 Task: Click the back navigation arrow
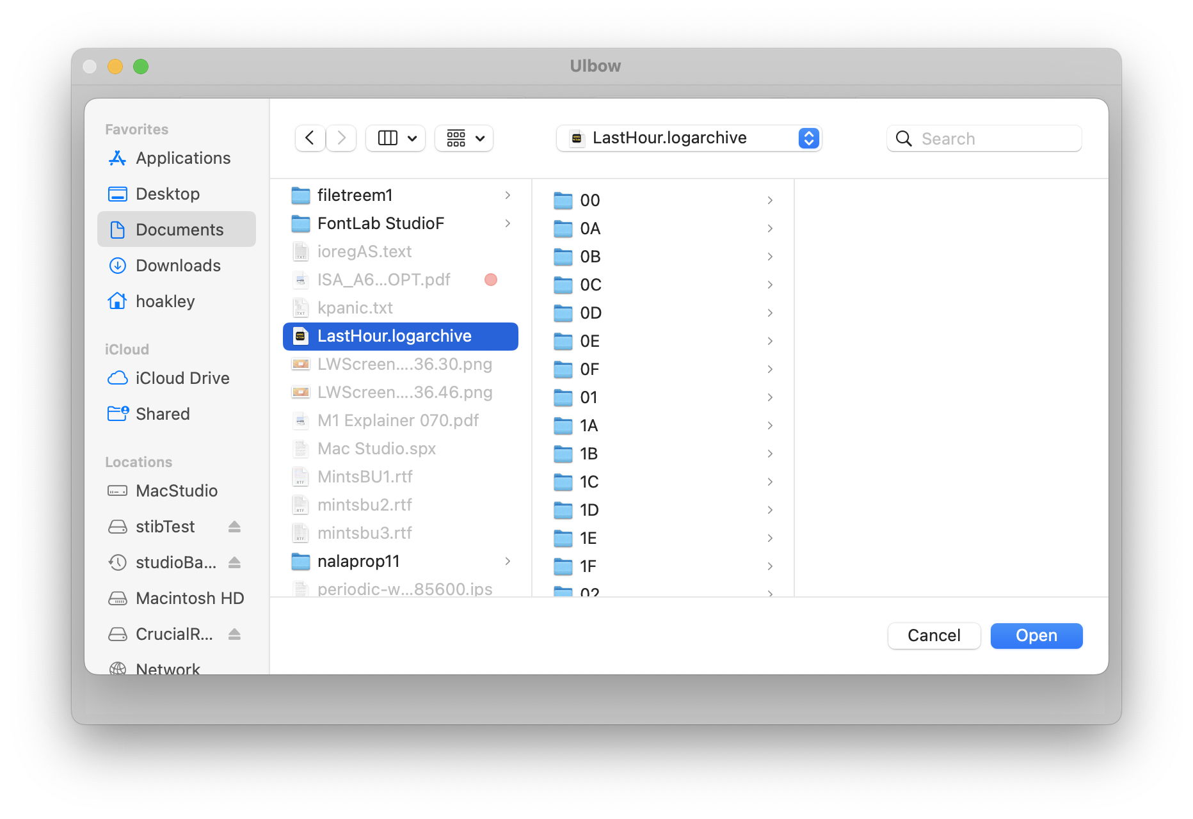[x=310, y=138]
